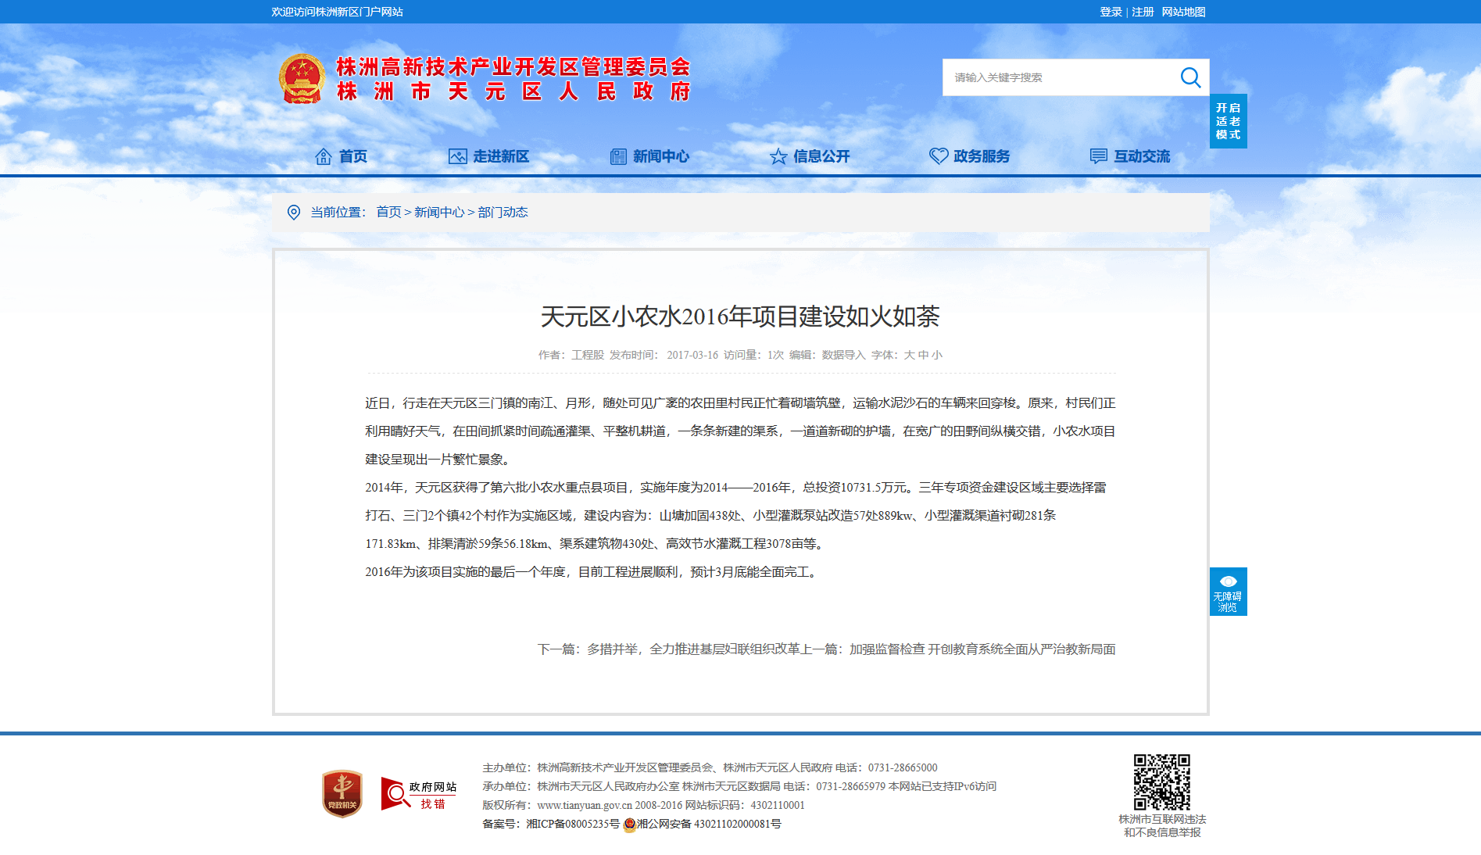Viewport: 1481px width, 855px height.
Task: Set font size to 大
Action: click(x=909, y=355)
